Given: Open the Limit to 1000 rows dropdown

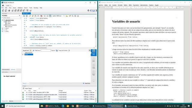Looking at the screenshot, I should (58, 16).
